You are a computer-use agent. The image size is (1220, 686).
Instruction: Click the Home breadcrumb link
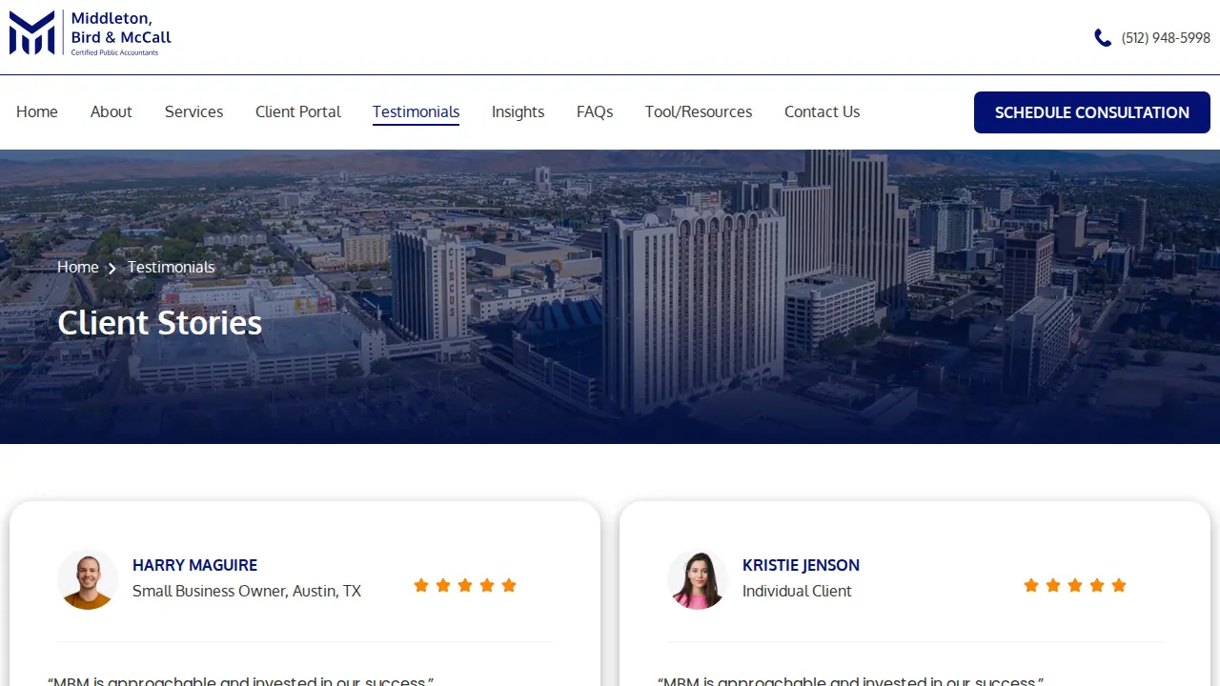(77, 267)
